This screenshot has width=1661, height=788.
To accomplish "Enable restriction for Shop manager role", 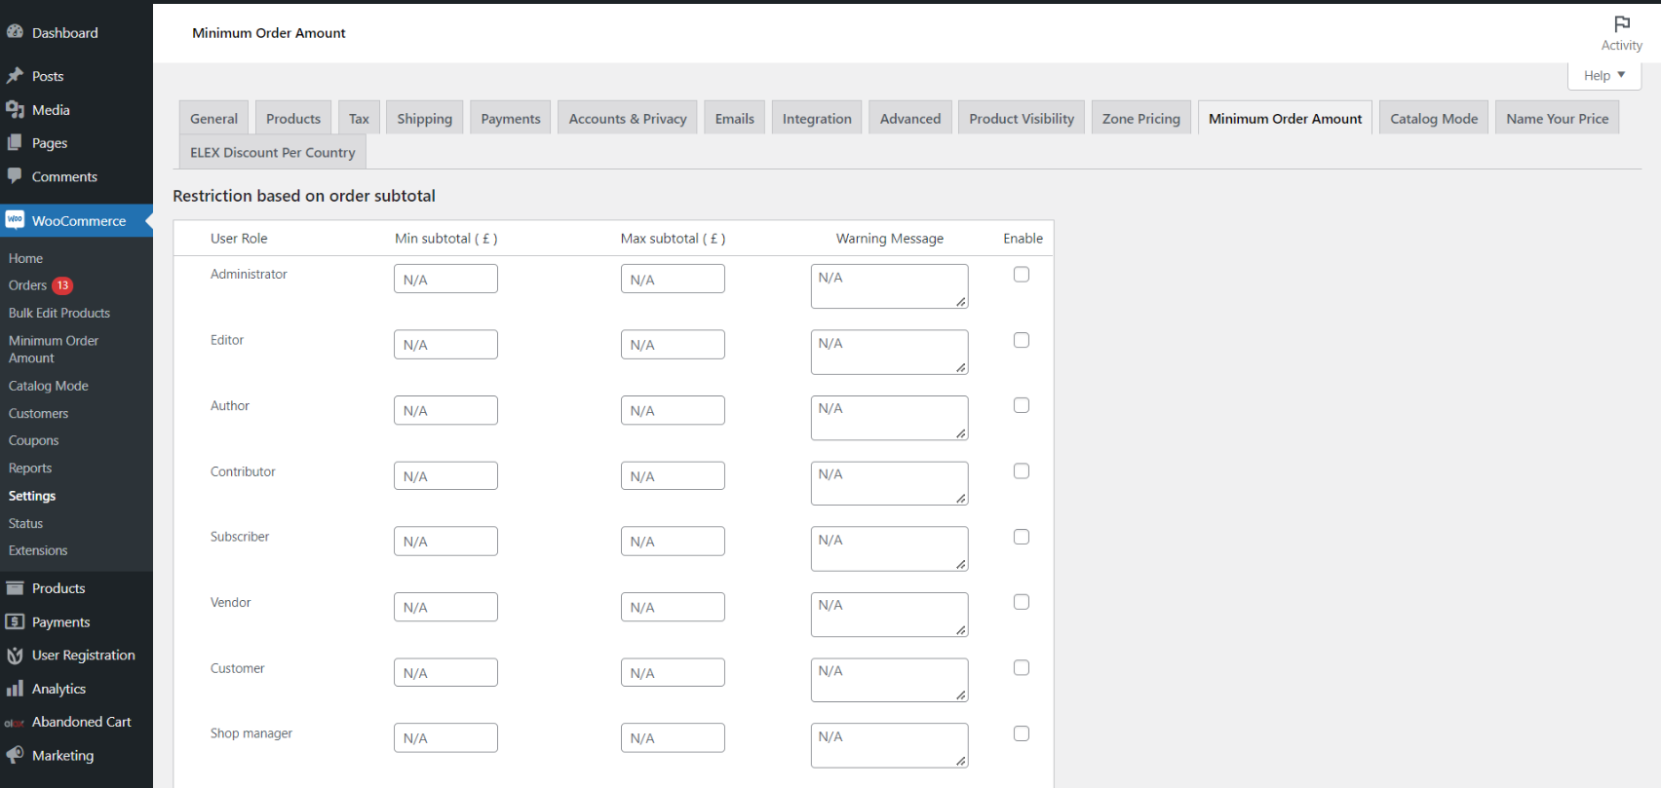I will point(1022,733).
